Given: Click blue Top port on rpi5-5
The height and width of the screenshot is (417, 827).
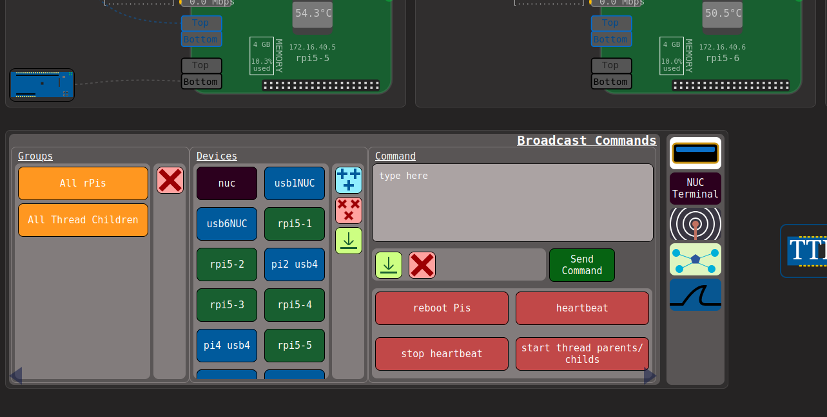Looking at the screenshot, I should (201, 23).
